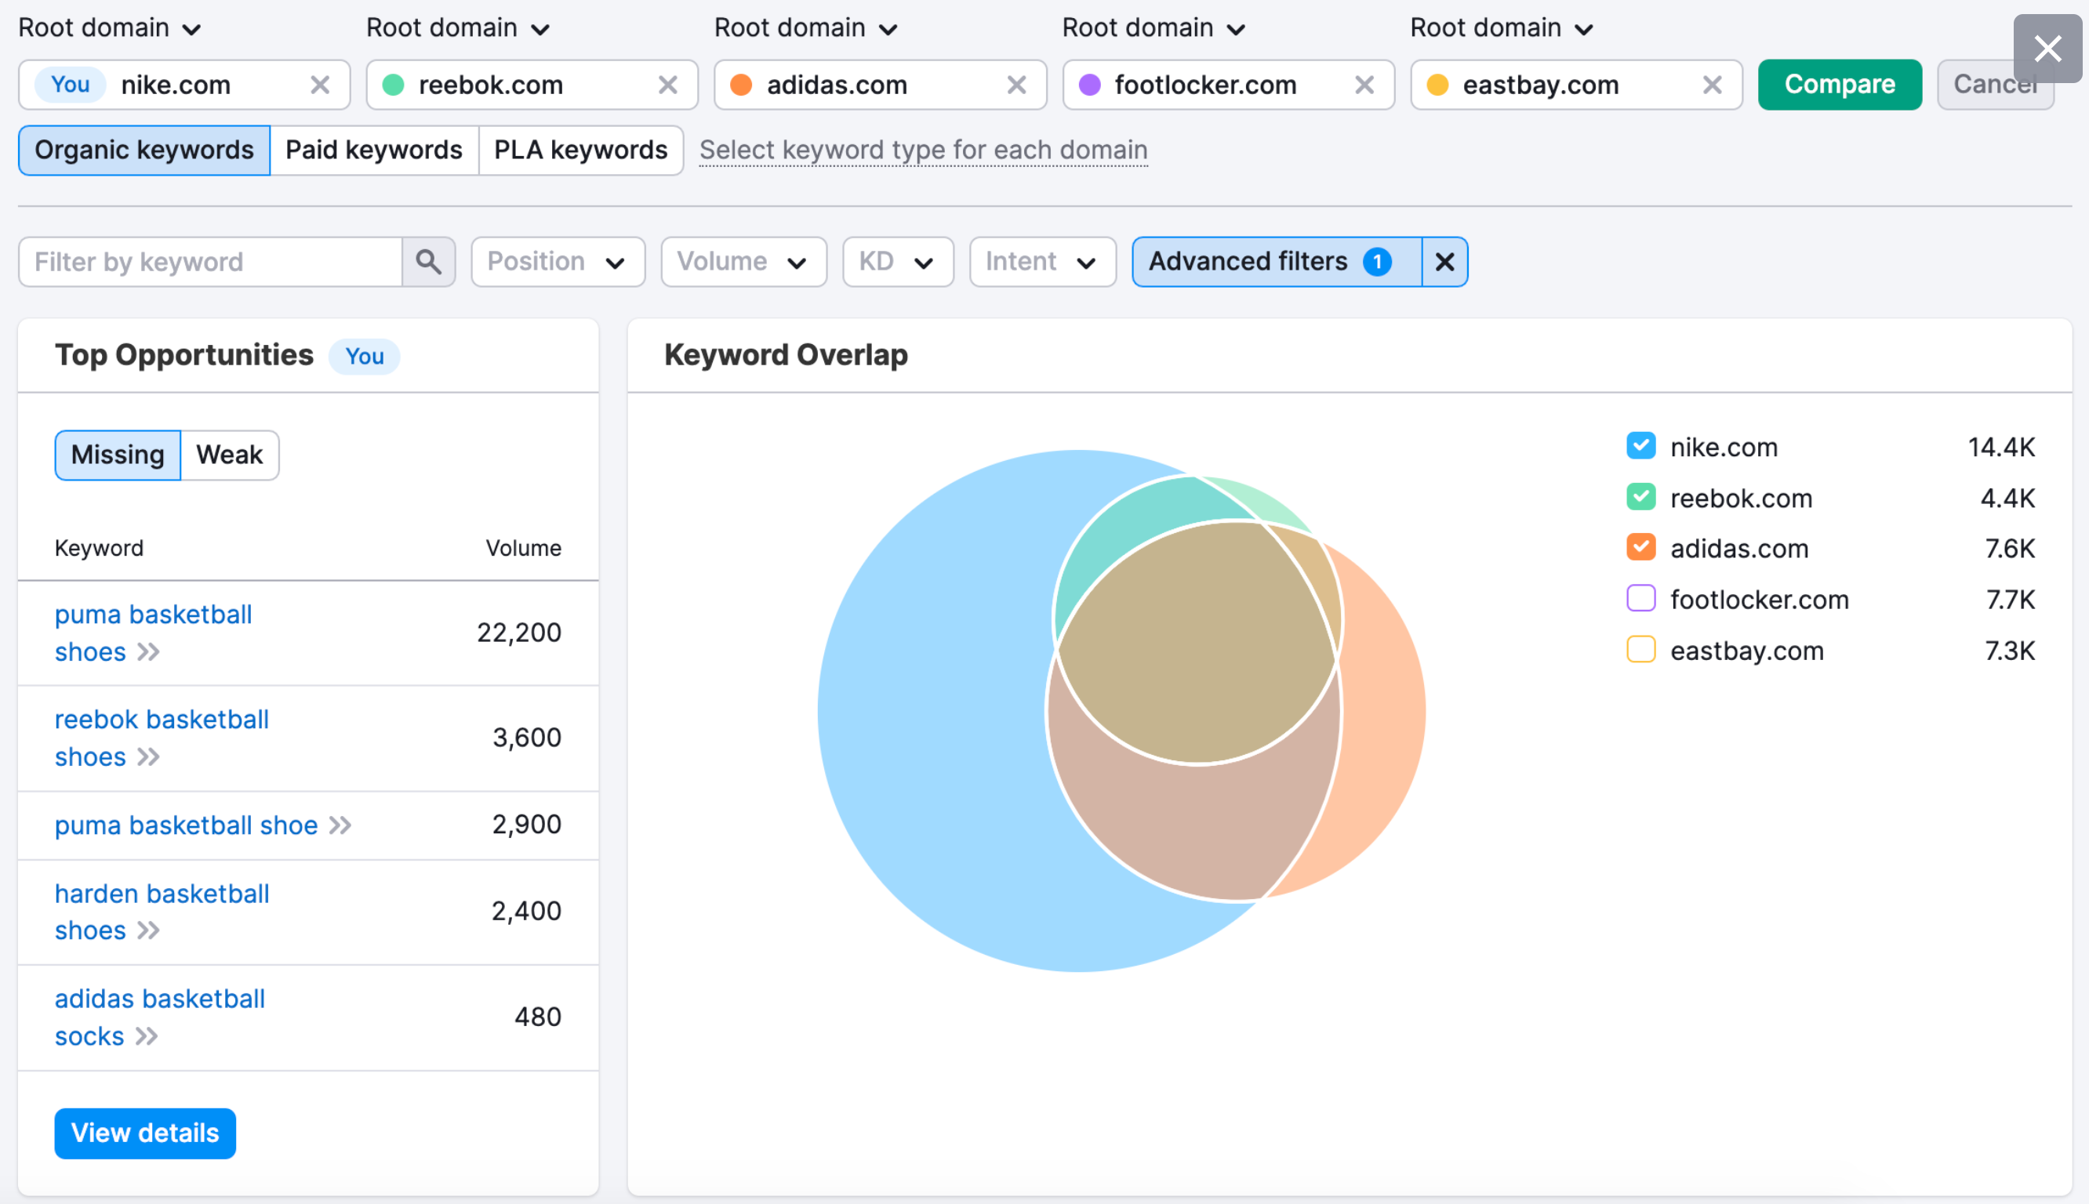Click arrows next to adidas basketball socks
This screenshot has width=2089, height=1204.
(147, 1036)
